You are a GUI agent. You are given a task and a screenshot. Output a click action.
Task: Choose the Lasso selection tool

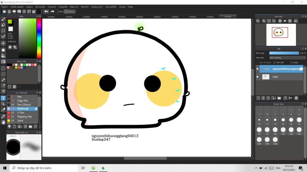click(3, 74)
